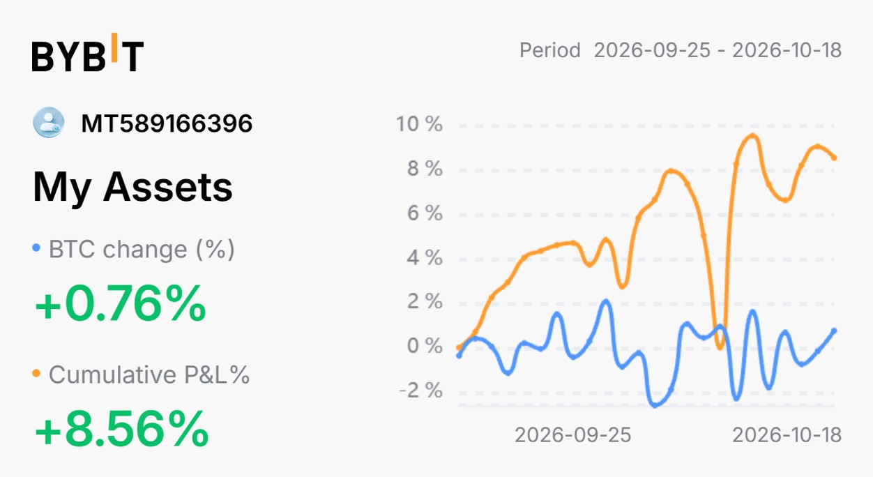Click the BTC change (%) label

[x=142, y=249]
